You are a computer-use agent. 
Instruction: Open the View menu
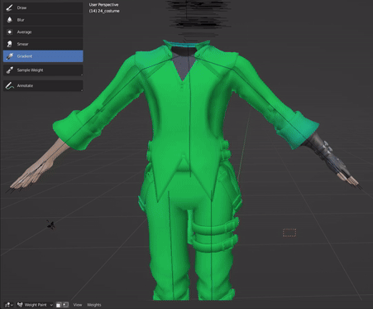78,305
